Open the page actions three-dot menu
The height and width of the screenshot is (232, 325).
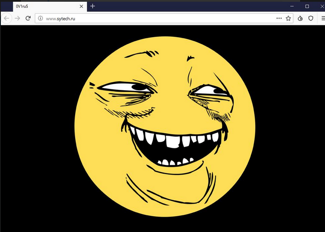click(x=279, y=18)
